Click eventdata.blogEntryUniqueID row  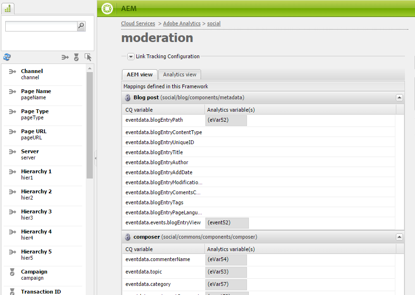(259, 142)
